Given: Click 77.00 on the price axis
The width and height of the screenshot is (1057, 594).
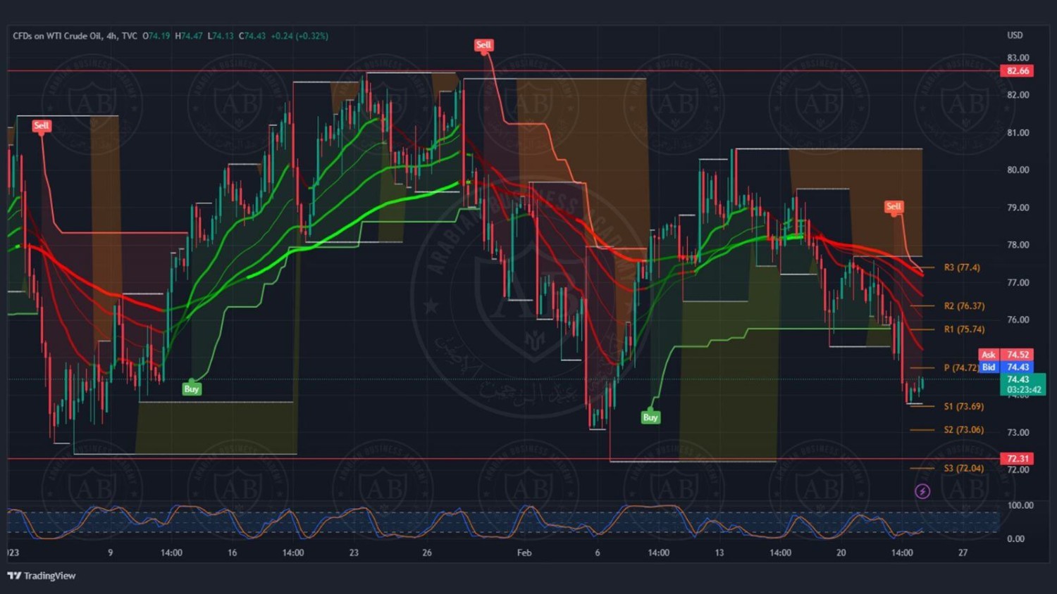Looking at the screenshot, I should 1018,283.
